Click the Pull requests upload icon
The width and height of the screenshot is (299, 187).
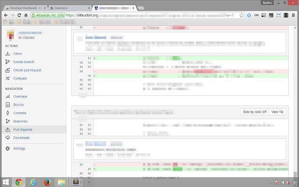(7, 129)
